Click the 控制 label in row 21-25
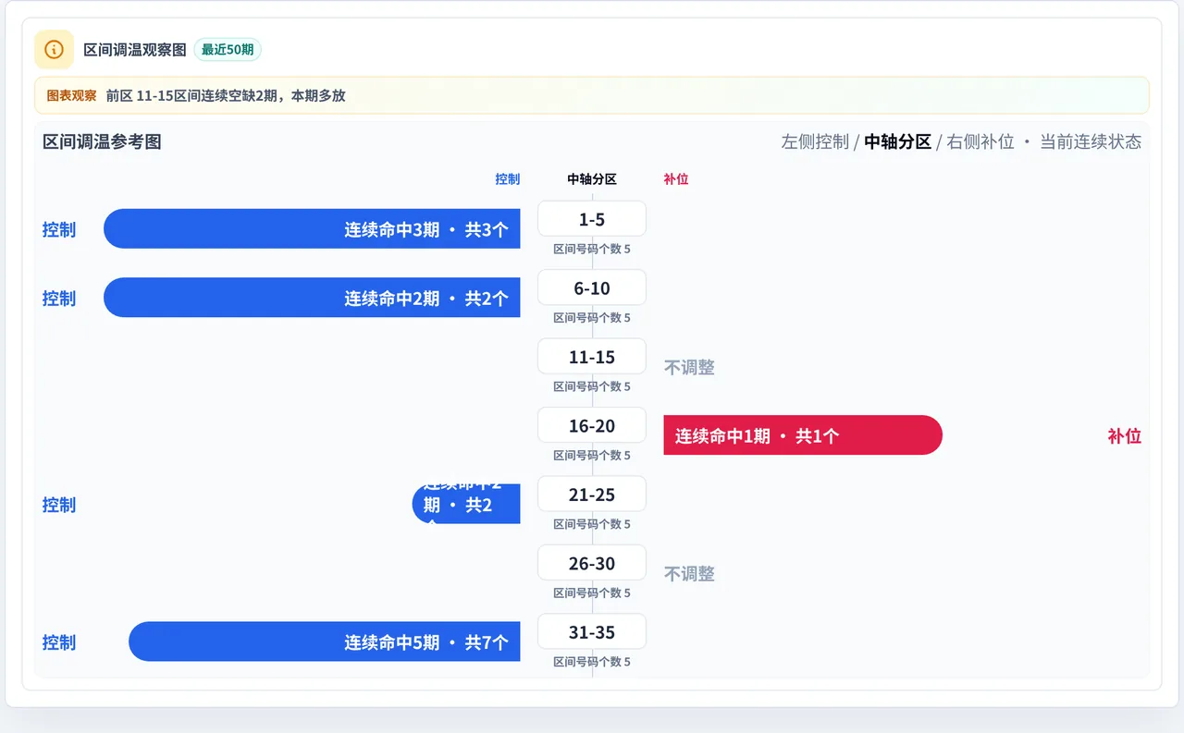 tap(59, 505)
